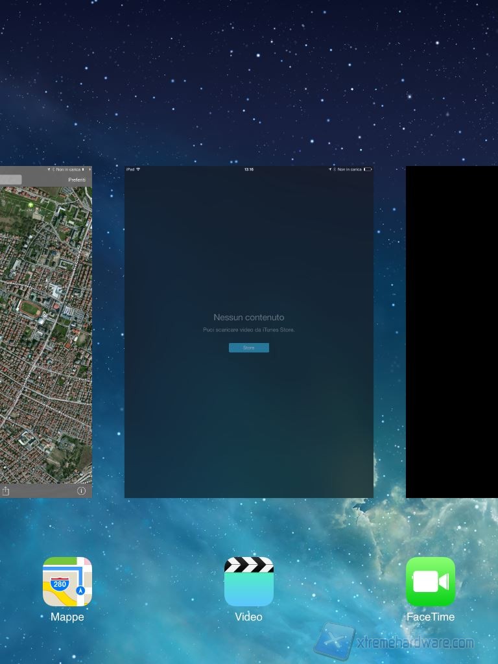
Task: Tap the Nessun contenuto message
Action: [x=249, y=317]
